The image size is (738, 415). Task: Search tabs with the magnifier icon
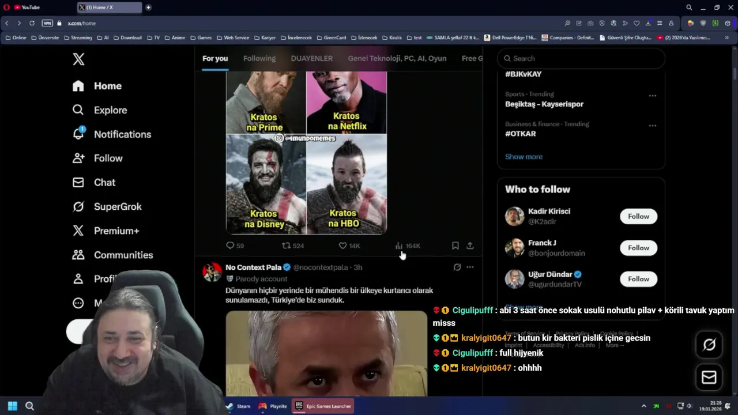pyautogui.click(x=689, y=7)
